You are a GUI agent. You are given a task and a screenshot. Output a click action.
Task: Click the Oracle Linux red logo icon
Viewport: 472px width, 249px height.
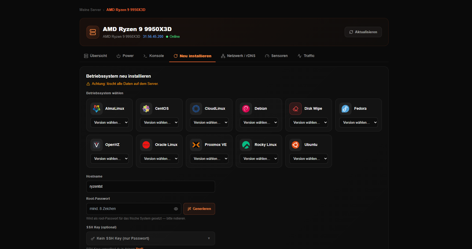(146, 145)
